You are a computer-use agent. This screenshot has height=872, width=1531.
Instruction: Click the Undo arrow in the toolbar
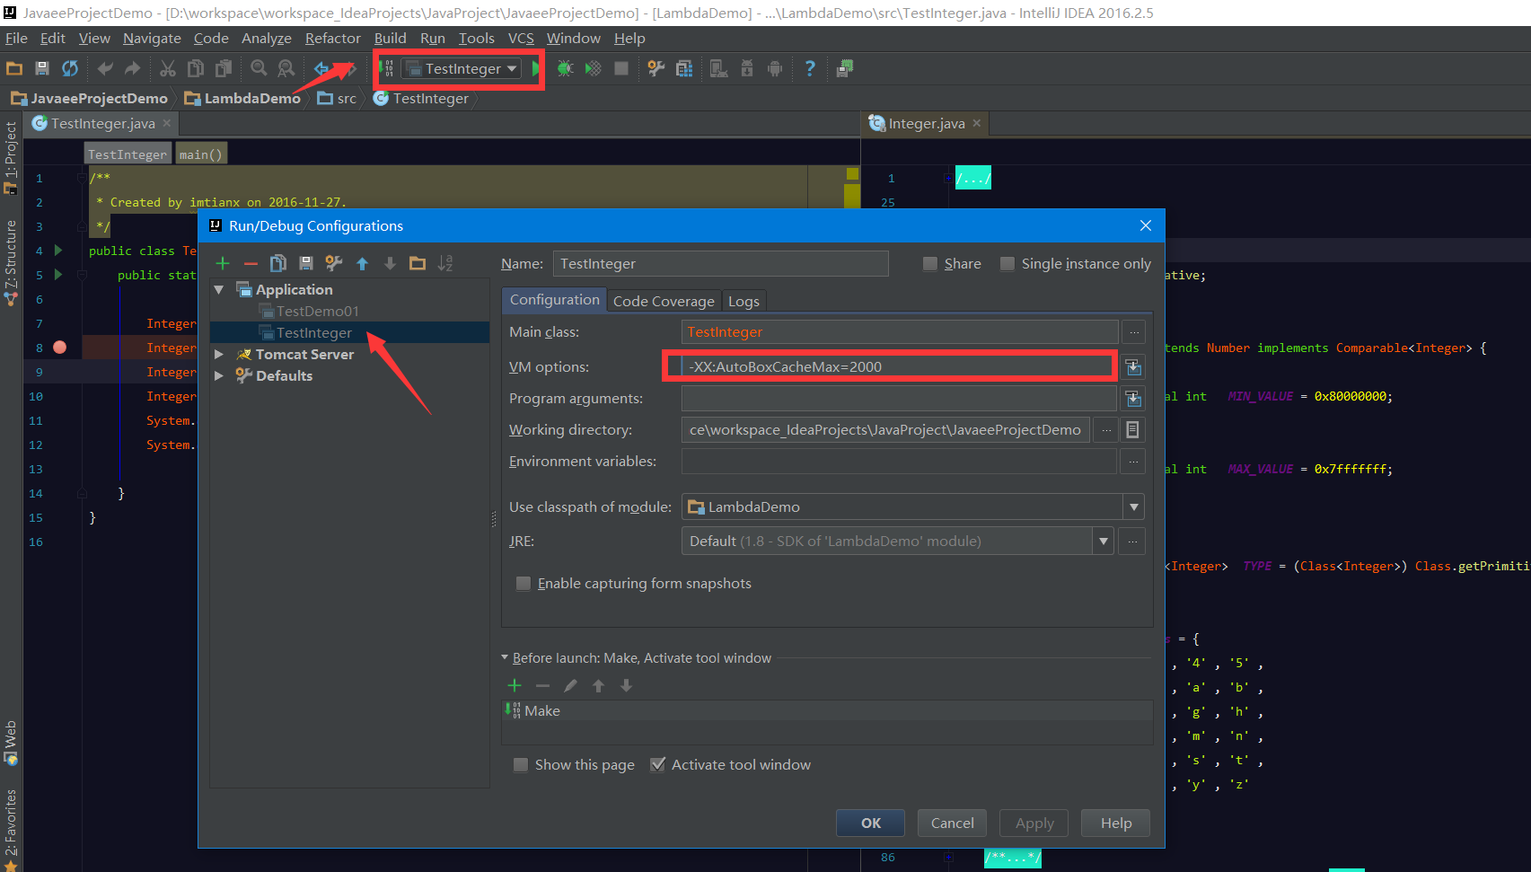pyautogui.click(x=105, y=68)
